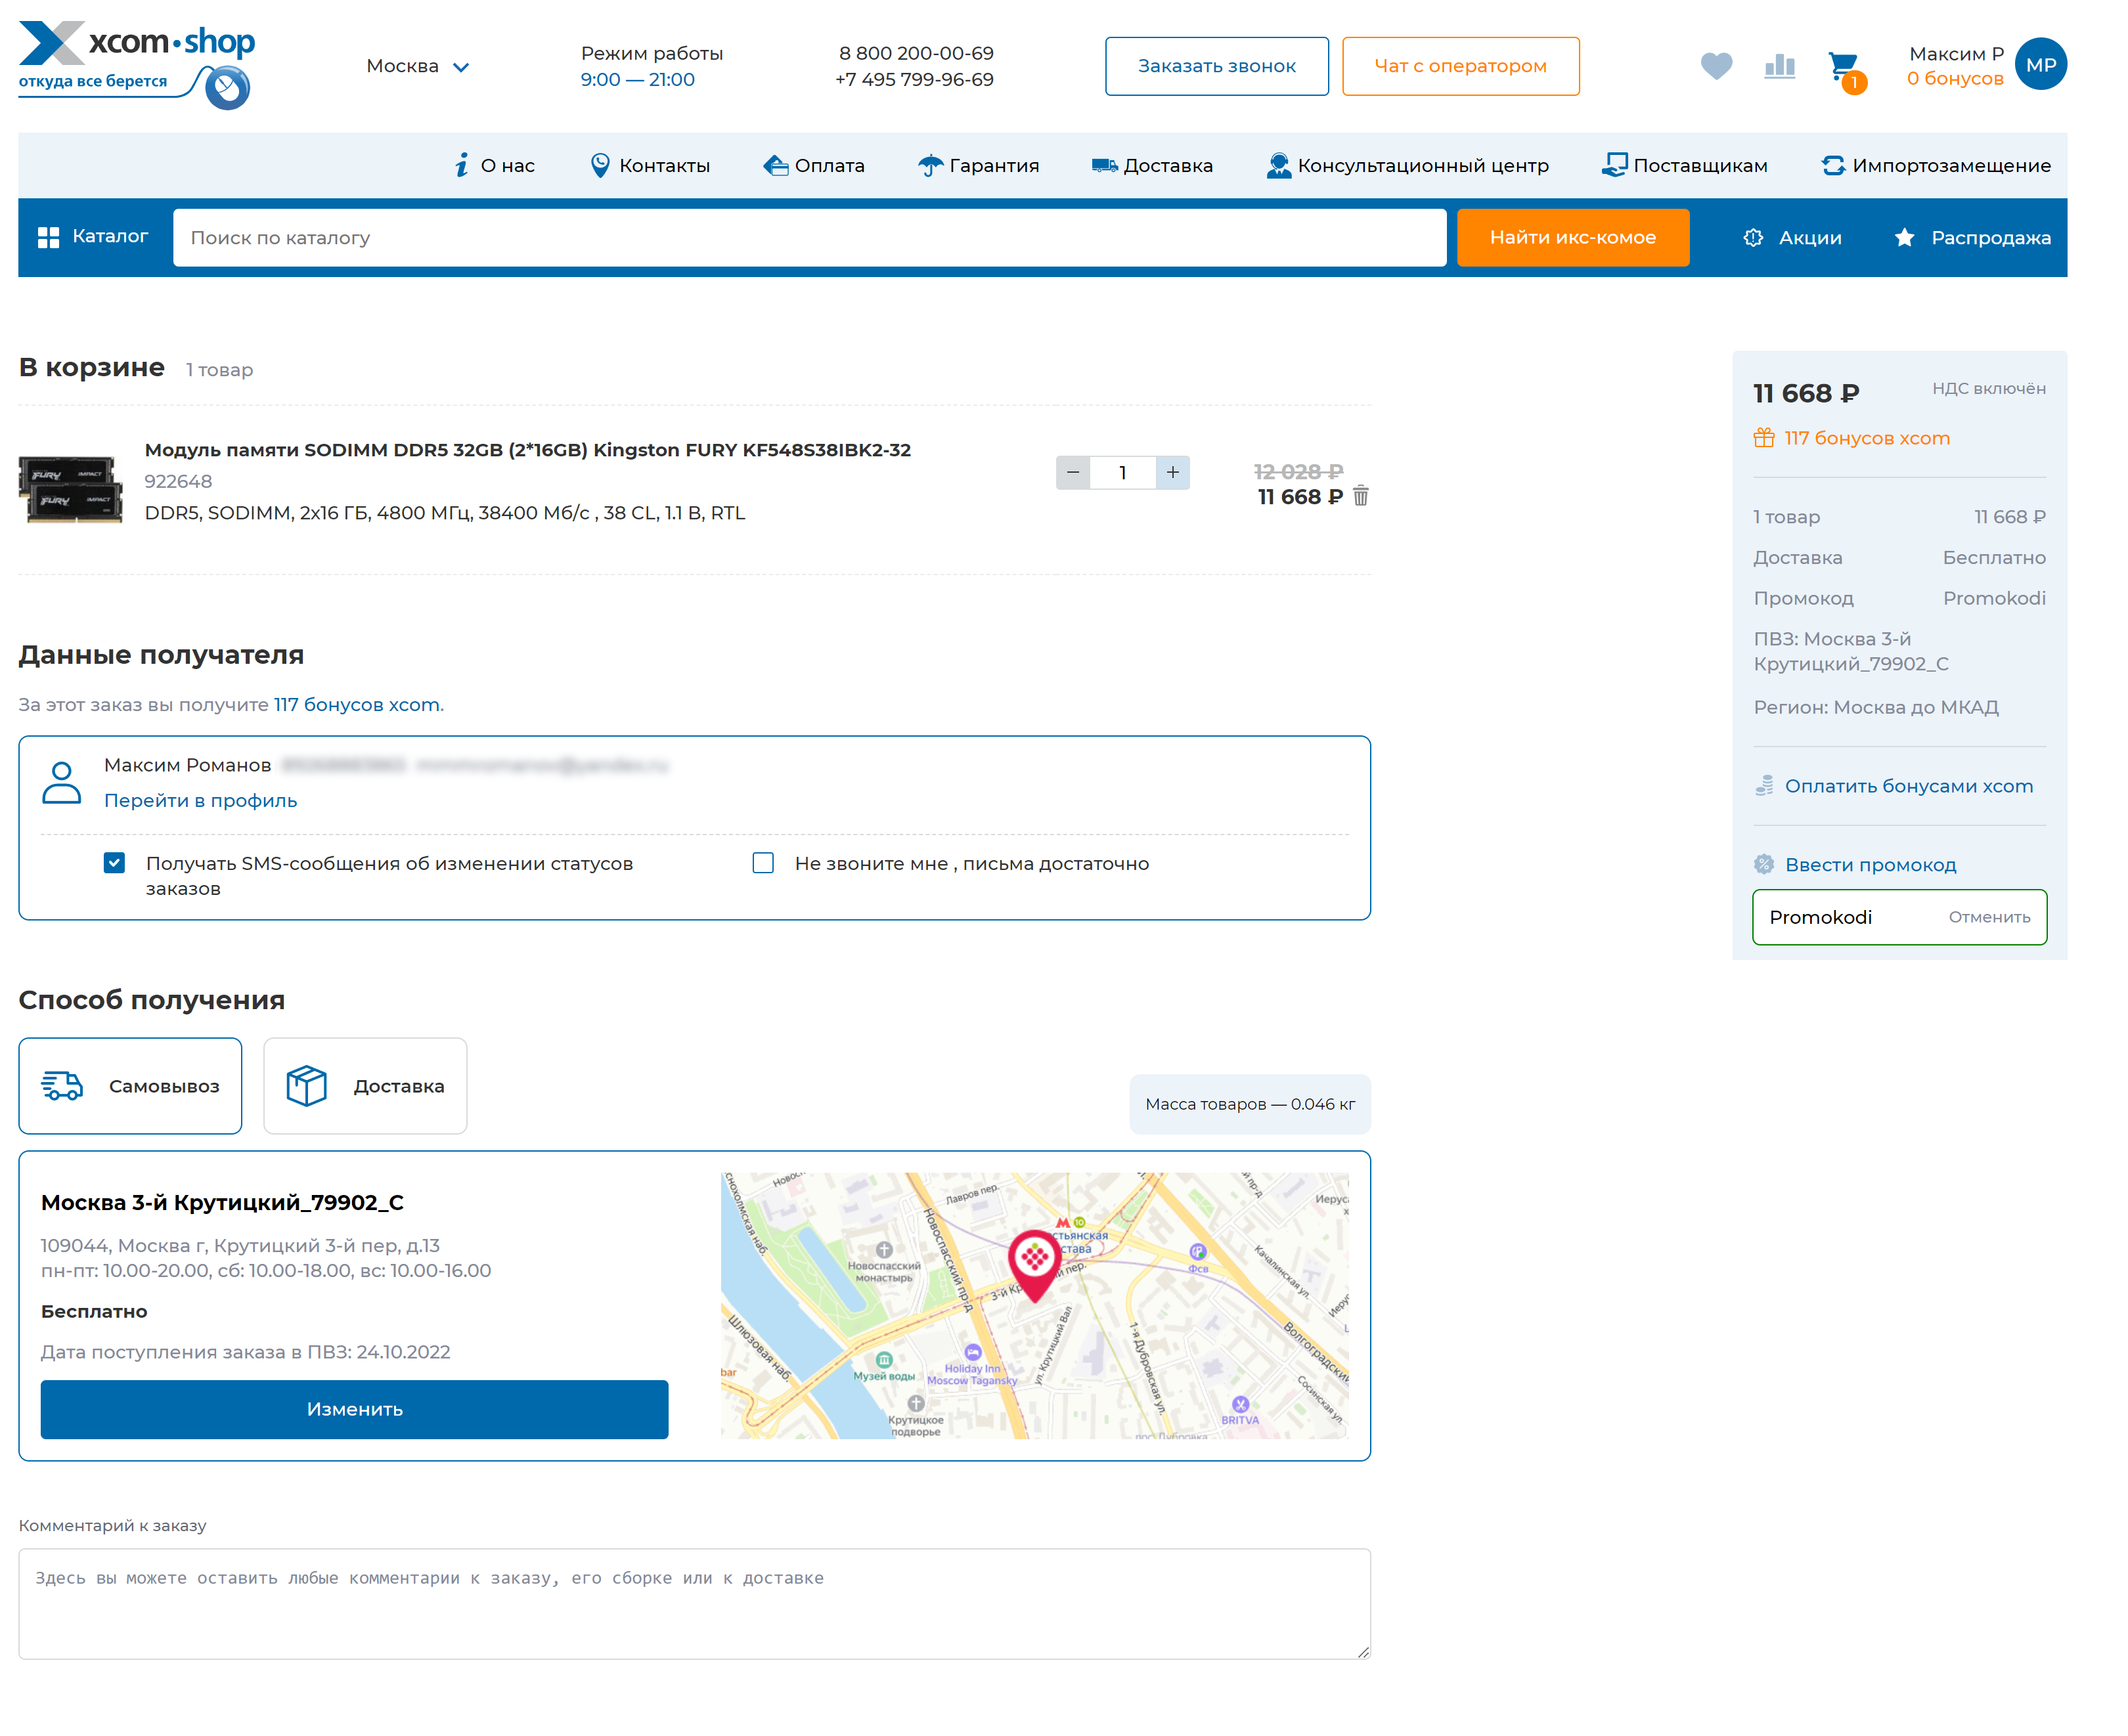
Task: Click the catalog search field
Action: click(809, 238)
